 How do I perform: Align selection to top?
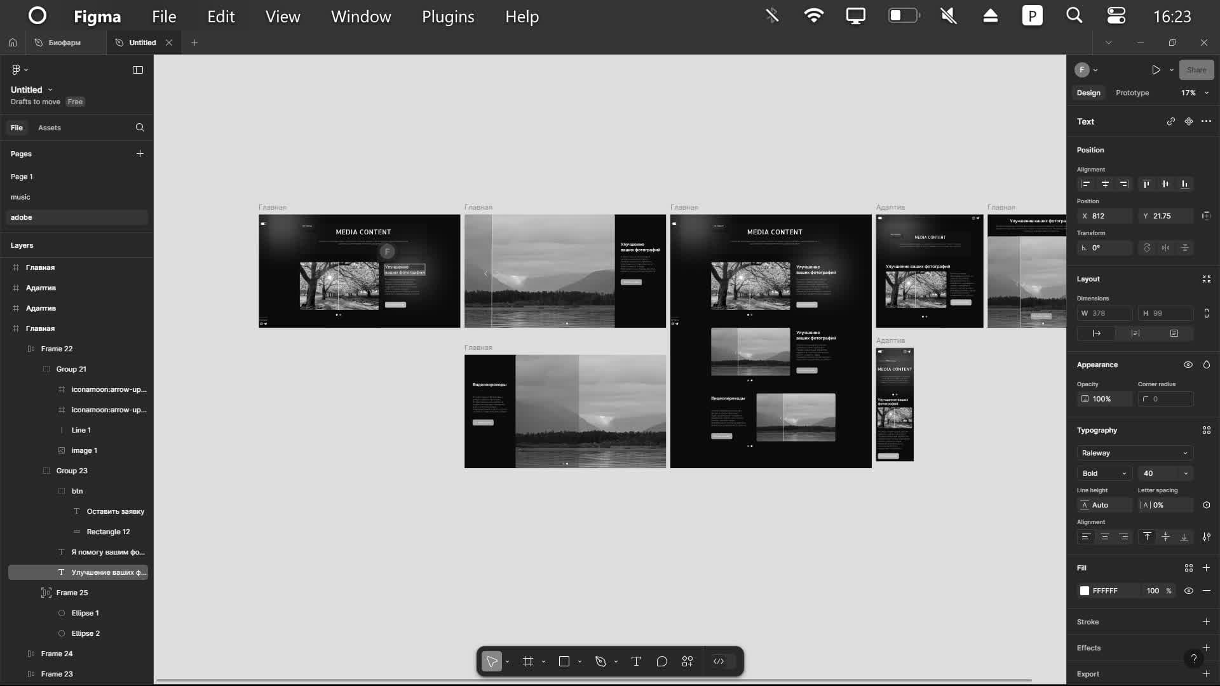pyautogui.click(x=1146, y=184)
